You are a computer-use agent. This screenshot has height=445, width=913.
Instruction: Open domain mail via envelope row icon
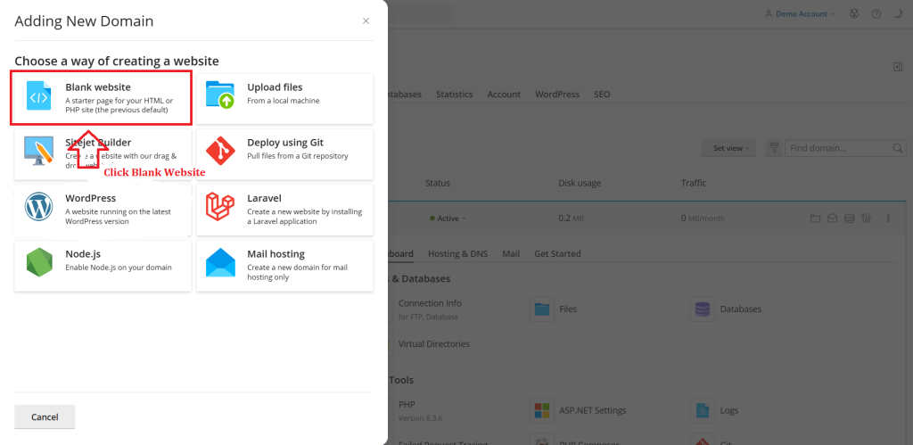[833, 218]
